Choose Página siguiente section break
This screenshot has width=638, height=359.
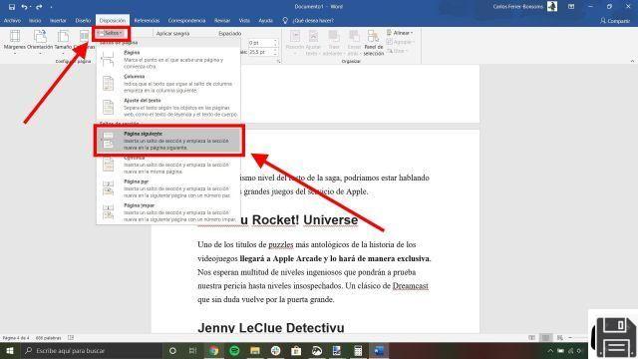[168, 141]
